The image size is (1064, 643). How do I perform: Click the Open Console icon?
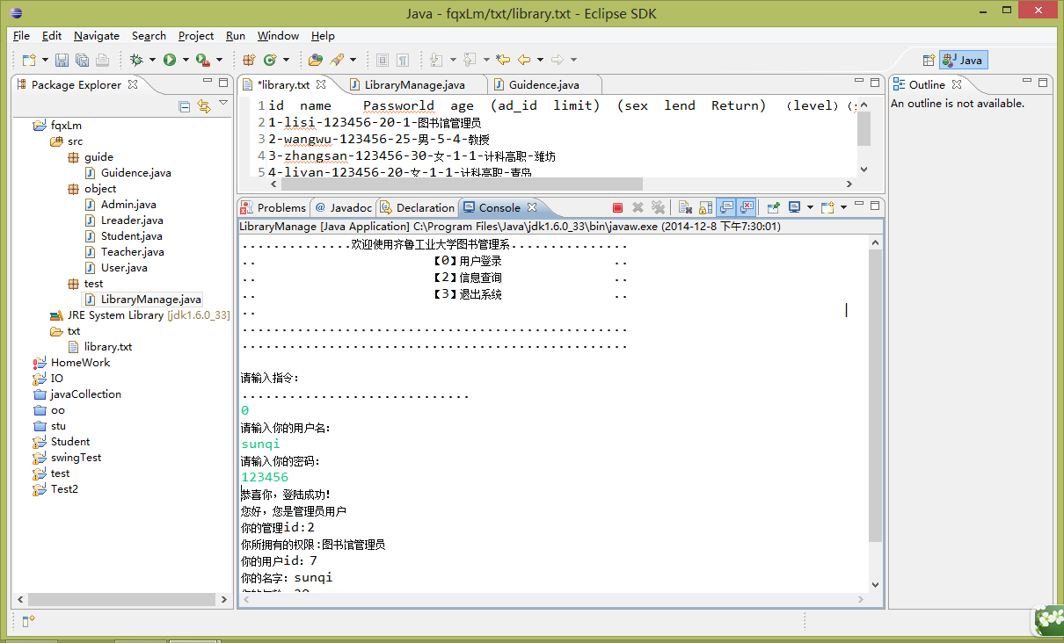(x=827, y=207)
